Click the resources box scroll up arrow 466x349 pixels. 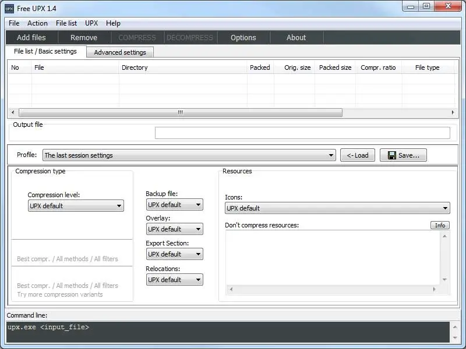444,236
